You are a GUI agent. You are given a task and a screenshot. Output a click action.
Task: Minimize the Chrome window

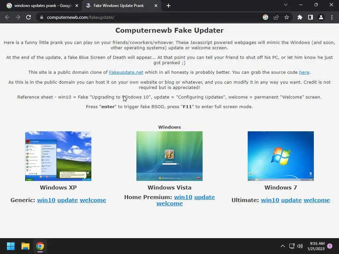click(301, 5)
